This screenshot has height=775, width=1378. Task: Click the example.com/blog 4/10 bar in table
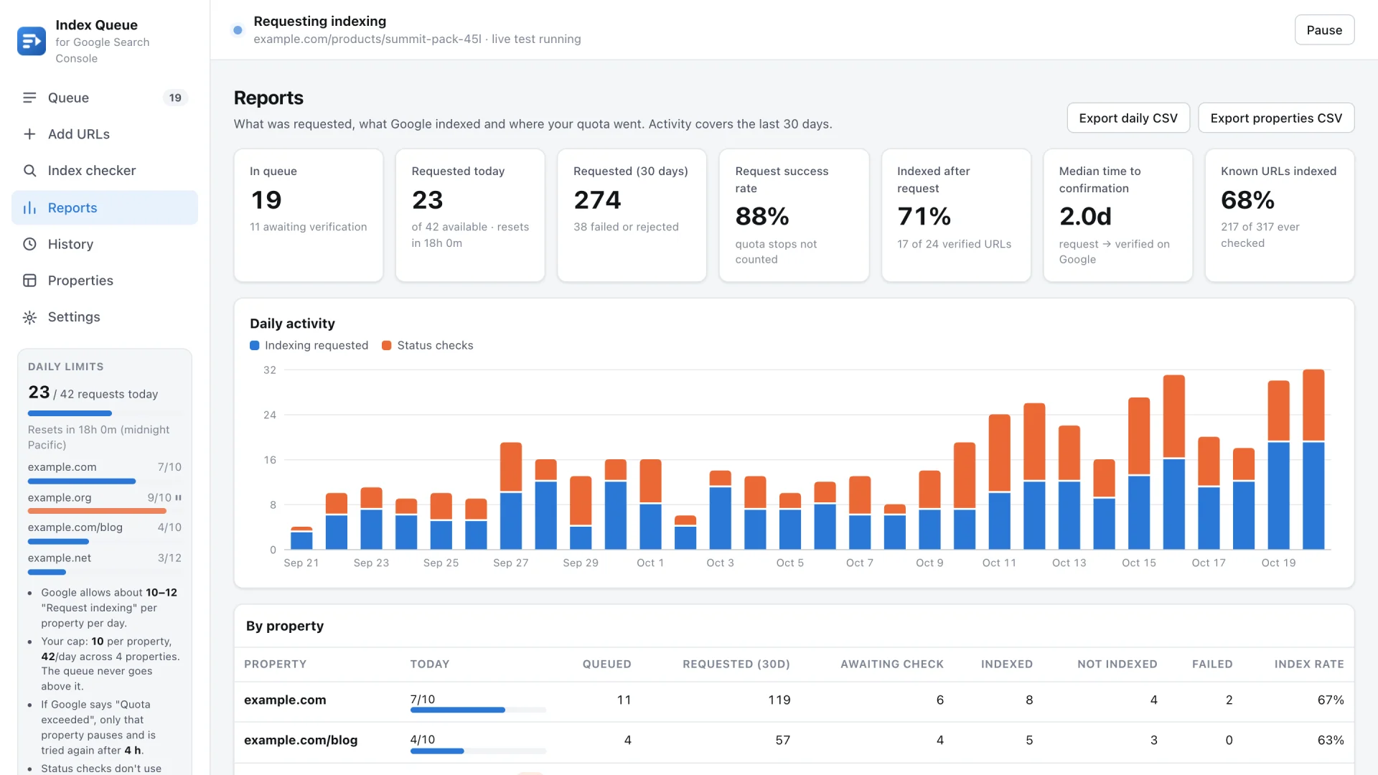(478, 751)
